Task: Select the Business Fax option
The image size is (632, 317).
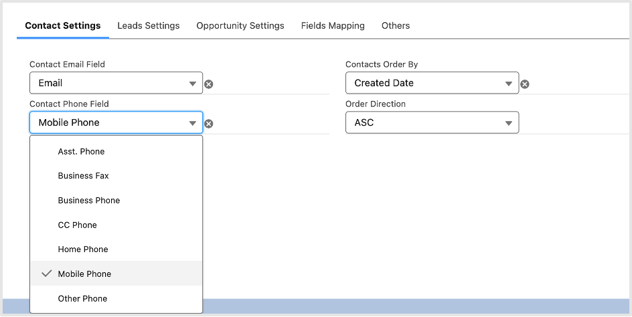Action: [84, 176]
